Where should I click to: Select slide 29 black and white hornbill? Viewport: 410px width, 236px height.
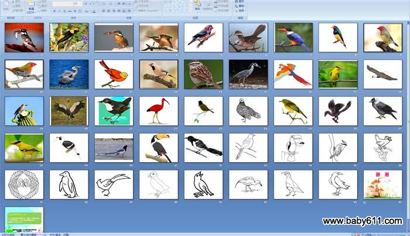point(69,148)
